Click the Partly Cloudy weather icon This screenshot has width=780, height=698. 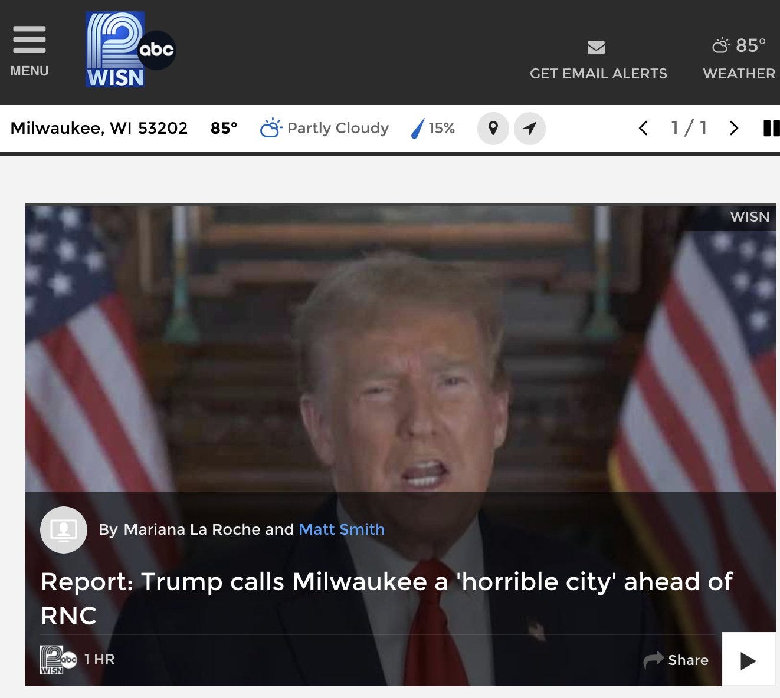[271, 128]
